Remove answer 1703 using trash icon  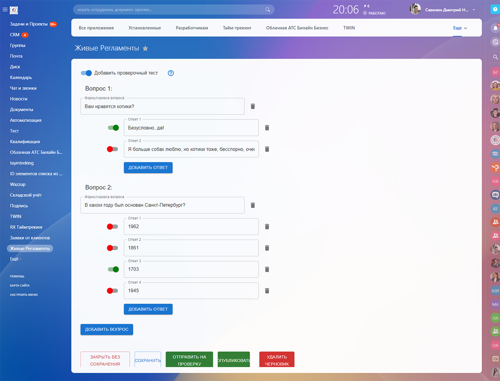[x=267, y=269]
